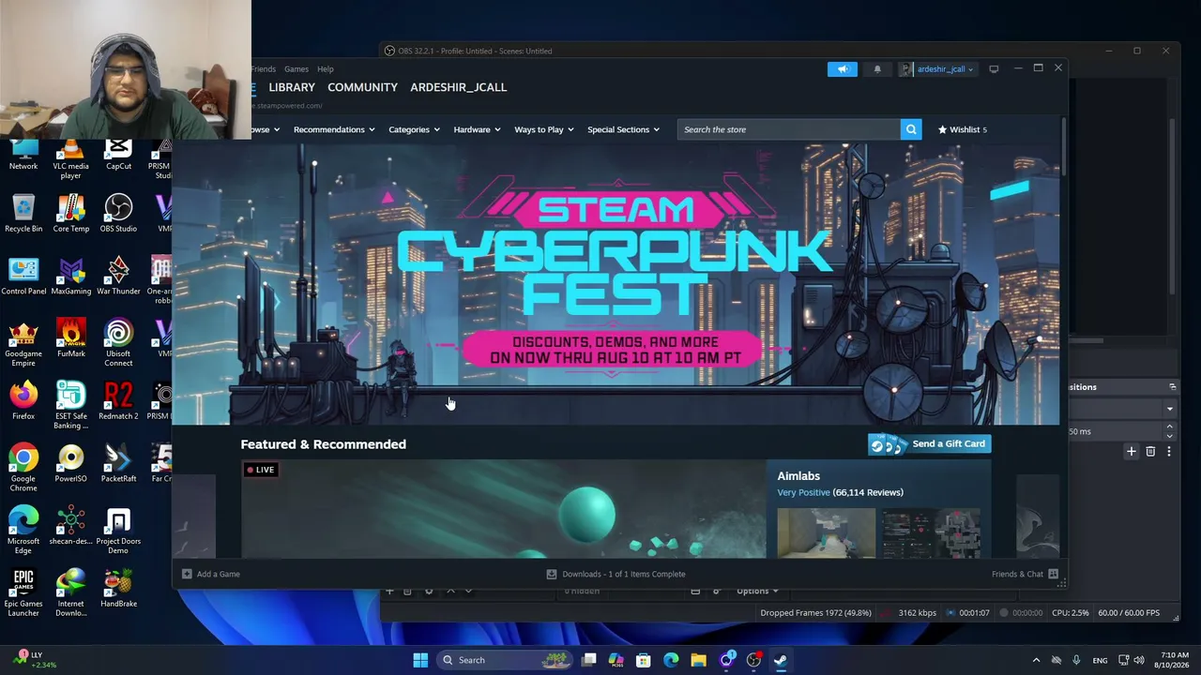Open Microsoft Store from the taskbar
This screenshot has height=675, width=1201.
pyautogui.click(x=644, y=660)
